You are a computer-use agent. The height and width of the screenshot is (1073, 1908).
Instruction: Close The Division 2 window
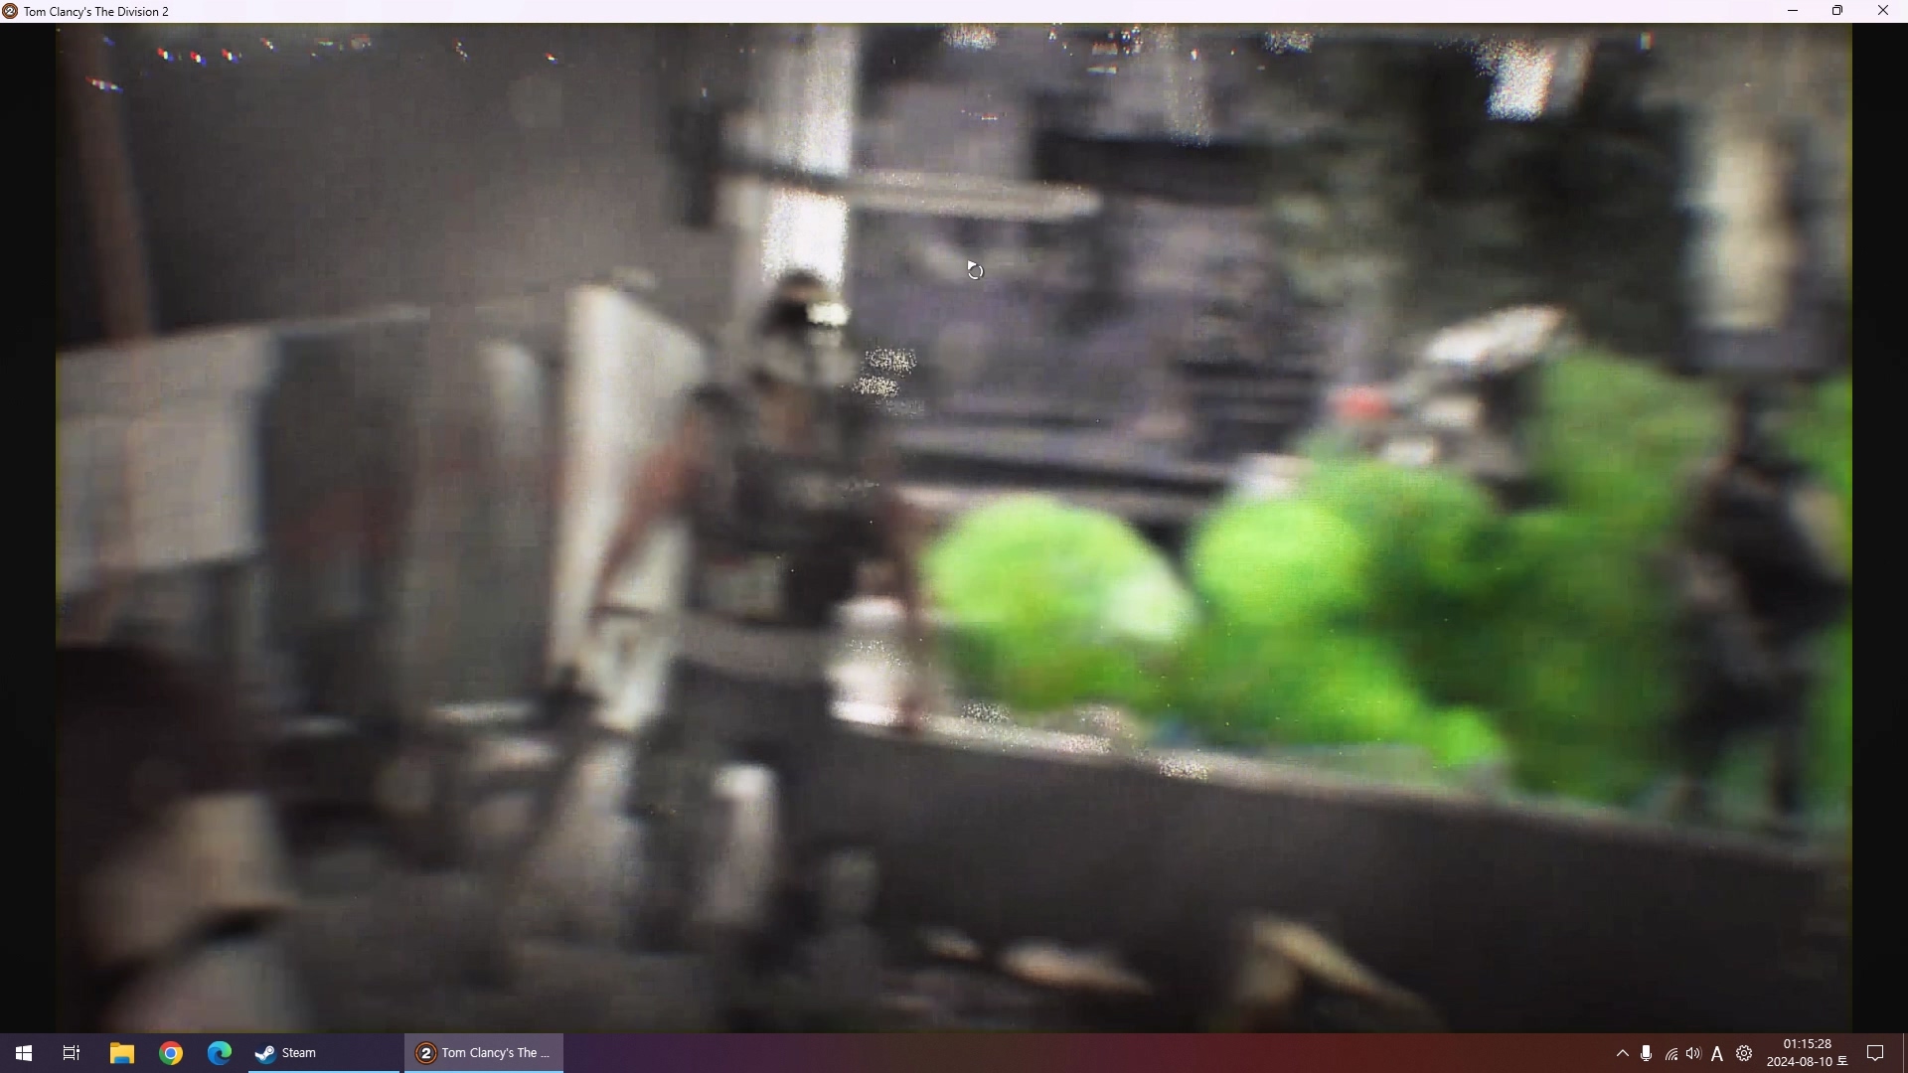(x=1883, y=11)
